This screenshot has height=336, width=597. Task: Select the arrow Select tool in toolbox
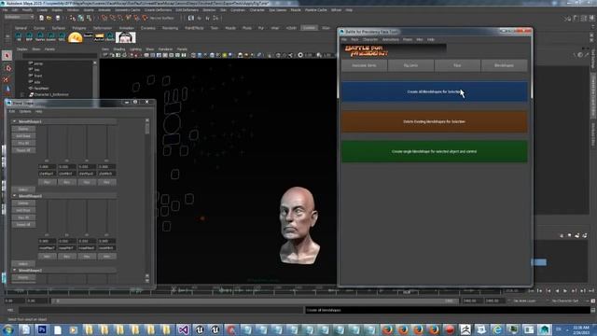(x=7, y=56)
